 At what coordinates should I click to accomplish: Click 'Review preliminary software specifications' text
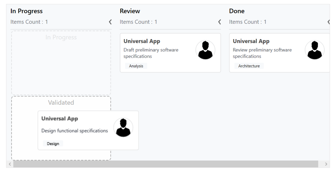(262, 53)
